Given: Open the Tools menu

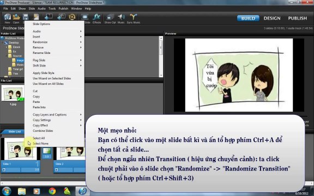Looking at the screenshot, I should [52, 9].
